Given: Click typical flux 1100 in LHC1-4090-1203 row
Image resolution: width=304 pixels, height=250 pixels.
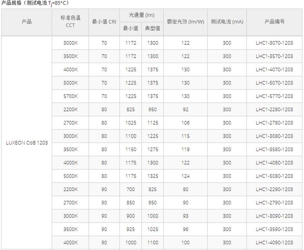Looking at the screenshot, I should click(152, 243).
